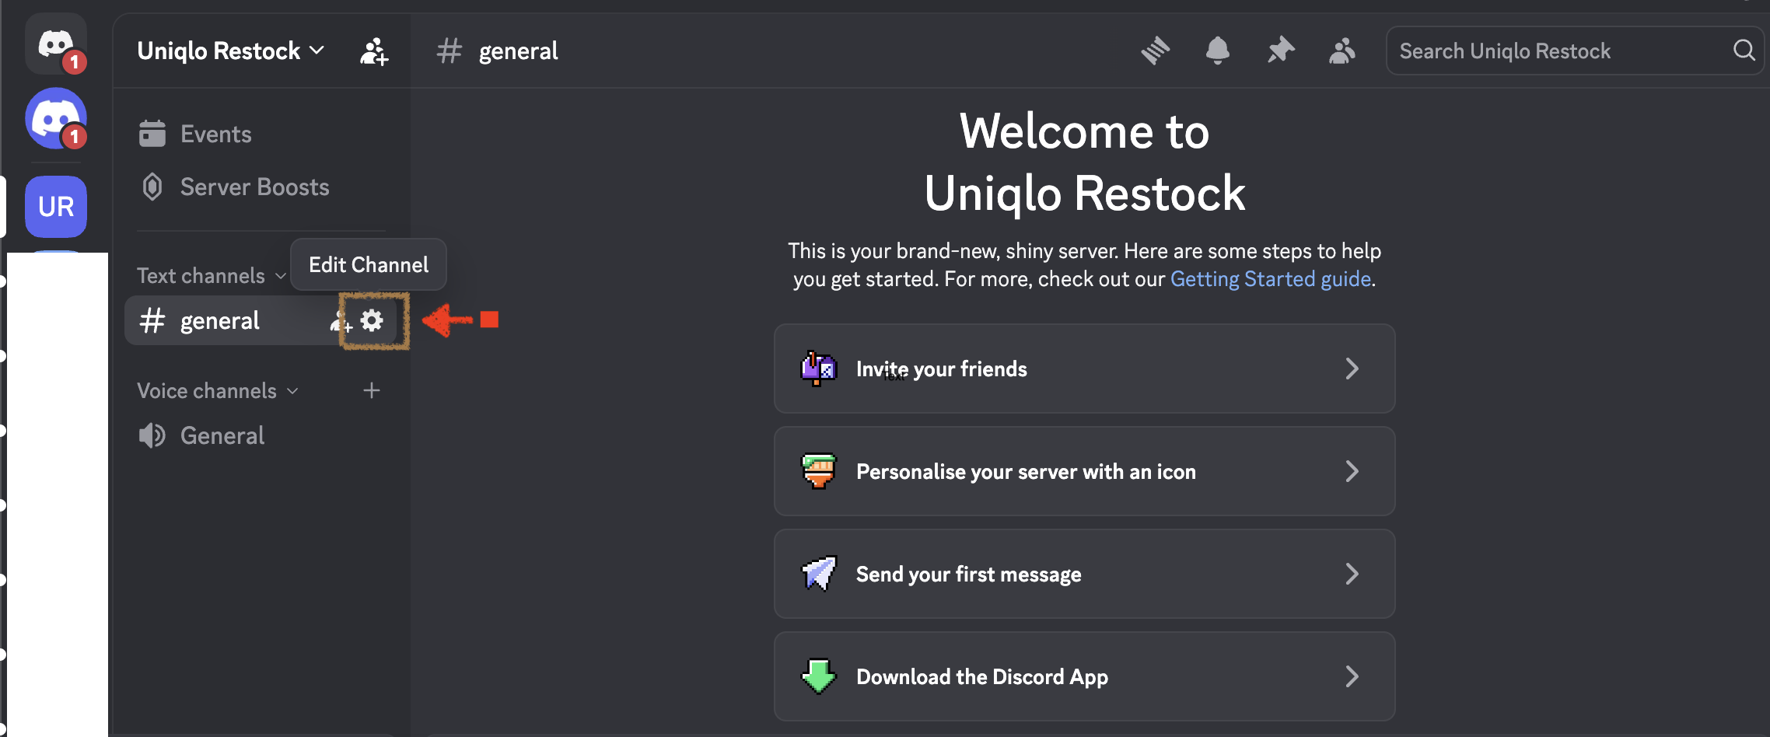Click the Events calendar icon
Viewport: 1770px width, 737px height.
point(152,134)
